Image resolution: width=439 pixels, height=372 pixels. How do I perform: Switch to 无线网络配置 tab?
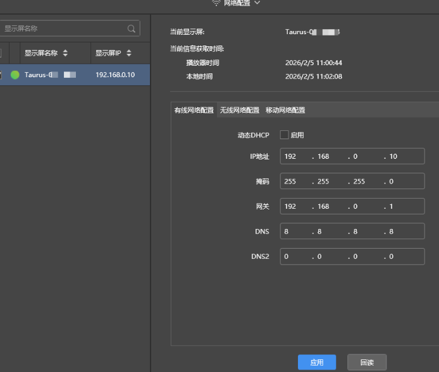239,110
